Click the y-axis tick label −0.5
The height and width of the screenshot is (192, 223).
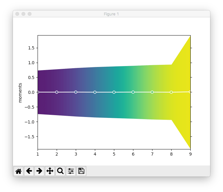point(30,107)
